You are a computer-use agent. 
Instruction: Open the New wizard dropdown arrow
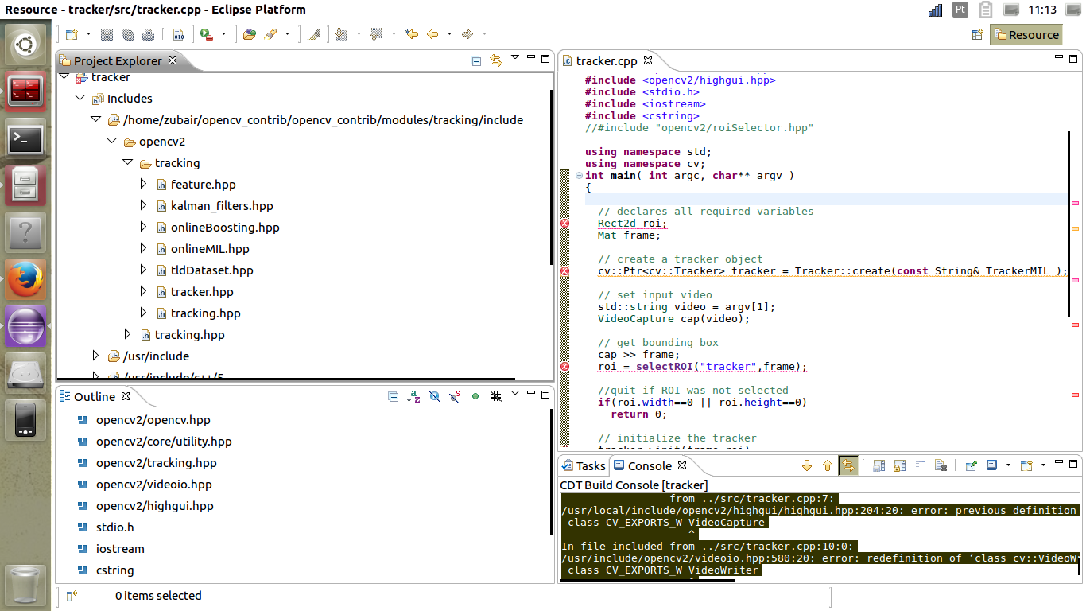coord(88,34)
